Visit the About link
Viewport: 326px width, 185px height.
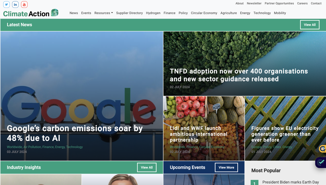[239, 3]
